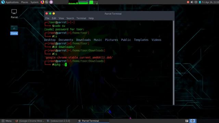Open the terminal Edit menu

point(54,18)
